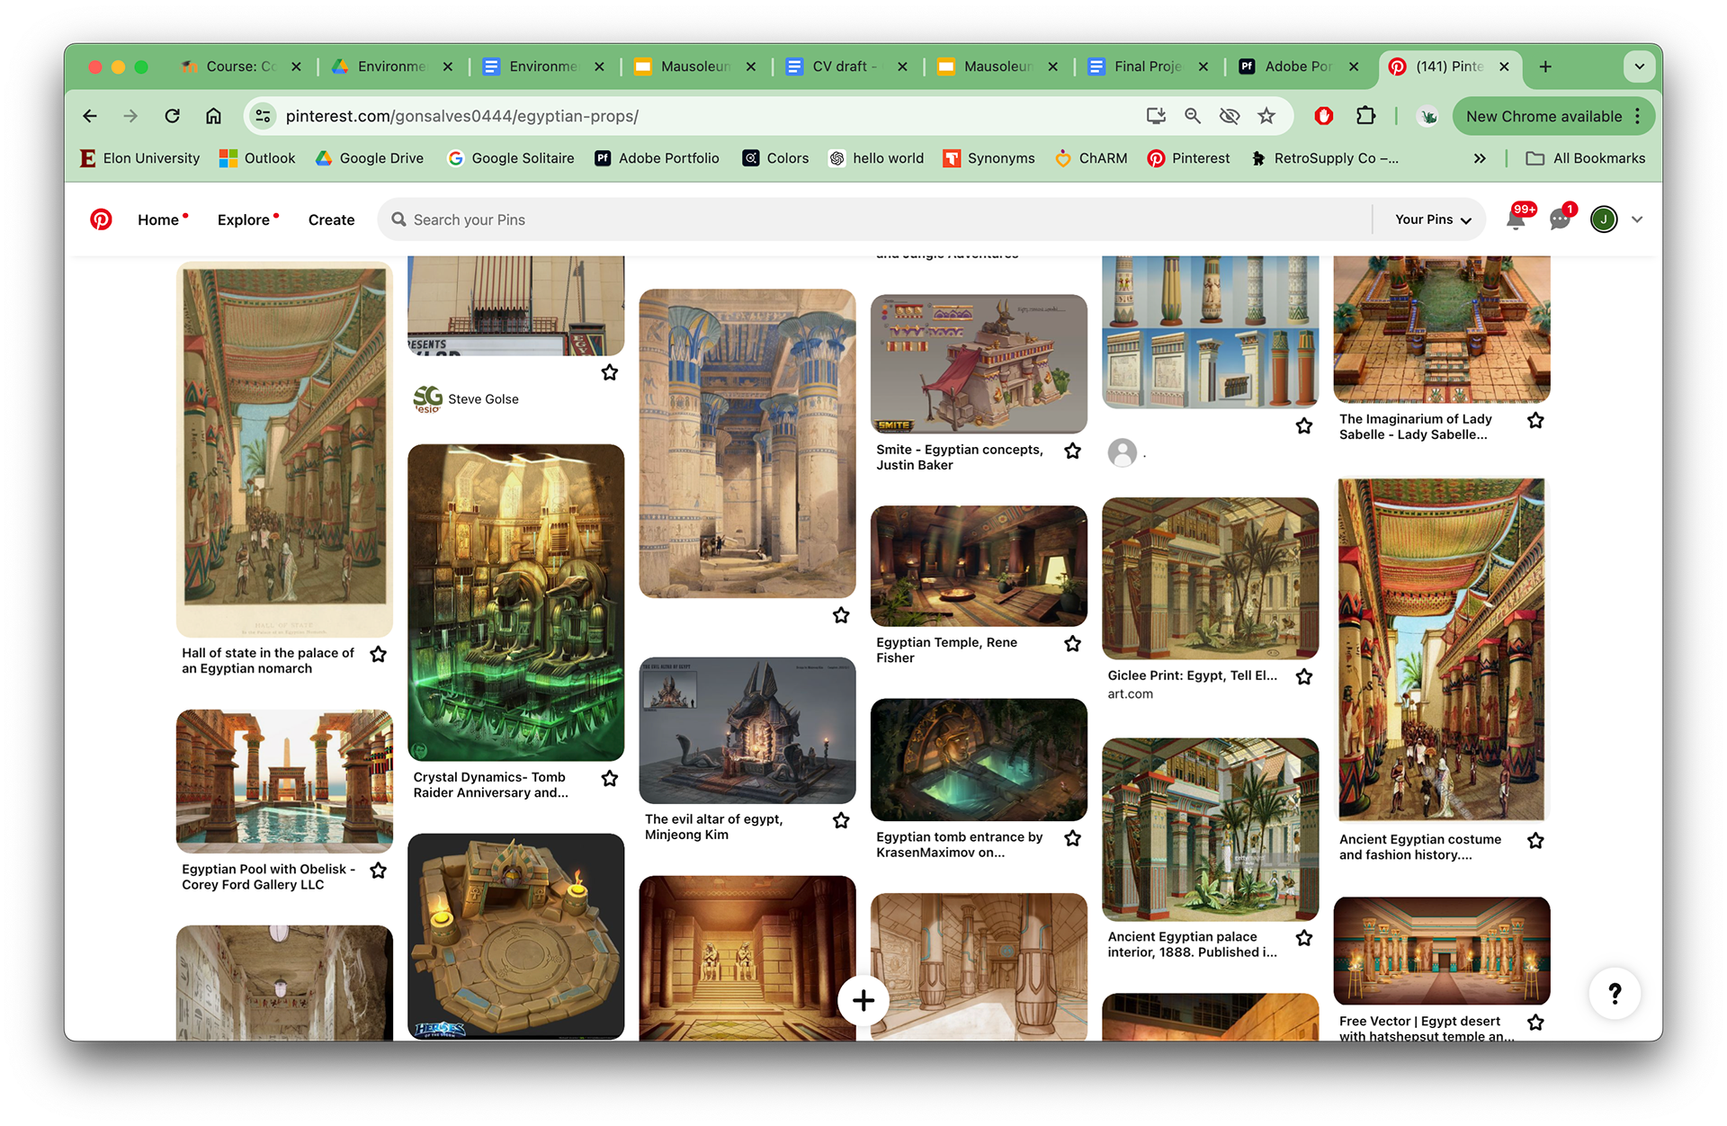Star the Ancient Egyptian costume pin
Viewport: 1727px width, 1126px height.
(1536, 841)
